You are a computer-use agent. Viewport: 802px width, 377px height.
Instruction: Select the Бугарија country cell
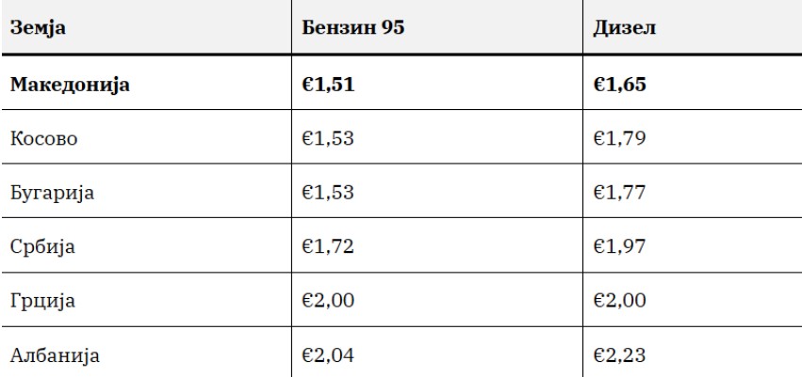[52, 193]
